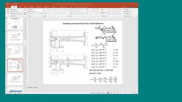Click the Paste (Вставить) clipboard icon
The height and width of the screenshot is (102, 182).
tap(8, 10)
